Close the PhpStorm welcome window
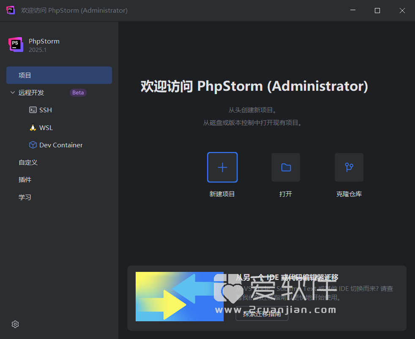Screen dimensions: 415x339 pos(402,10)
